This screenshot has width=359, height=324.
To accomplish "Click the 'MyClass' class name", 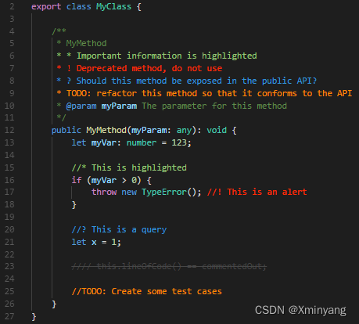I will (x=113, y=6).
